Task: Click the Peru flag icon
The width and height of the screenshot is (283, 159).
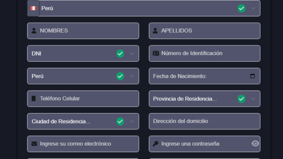Action: (34, 8)
